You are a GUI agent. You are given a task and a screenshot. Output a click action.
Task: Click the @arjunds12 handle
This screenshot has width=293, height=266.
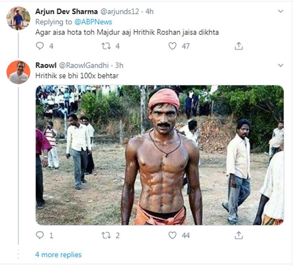pyautogui.click(x=120, y=11)
